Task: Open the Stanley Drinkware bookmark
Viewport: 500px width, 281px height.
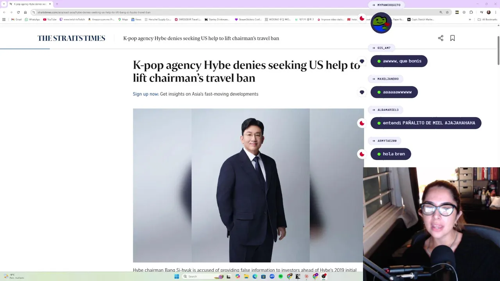Action: 217,19
